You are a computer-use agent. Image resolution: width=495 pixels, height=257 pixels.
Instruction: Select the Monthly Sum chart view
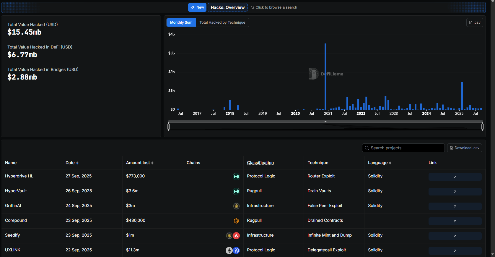tap(181, 22)
